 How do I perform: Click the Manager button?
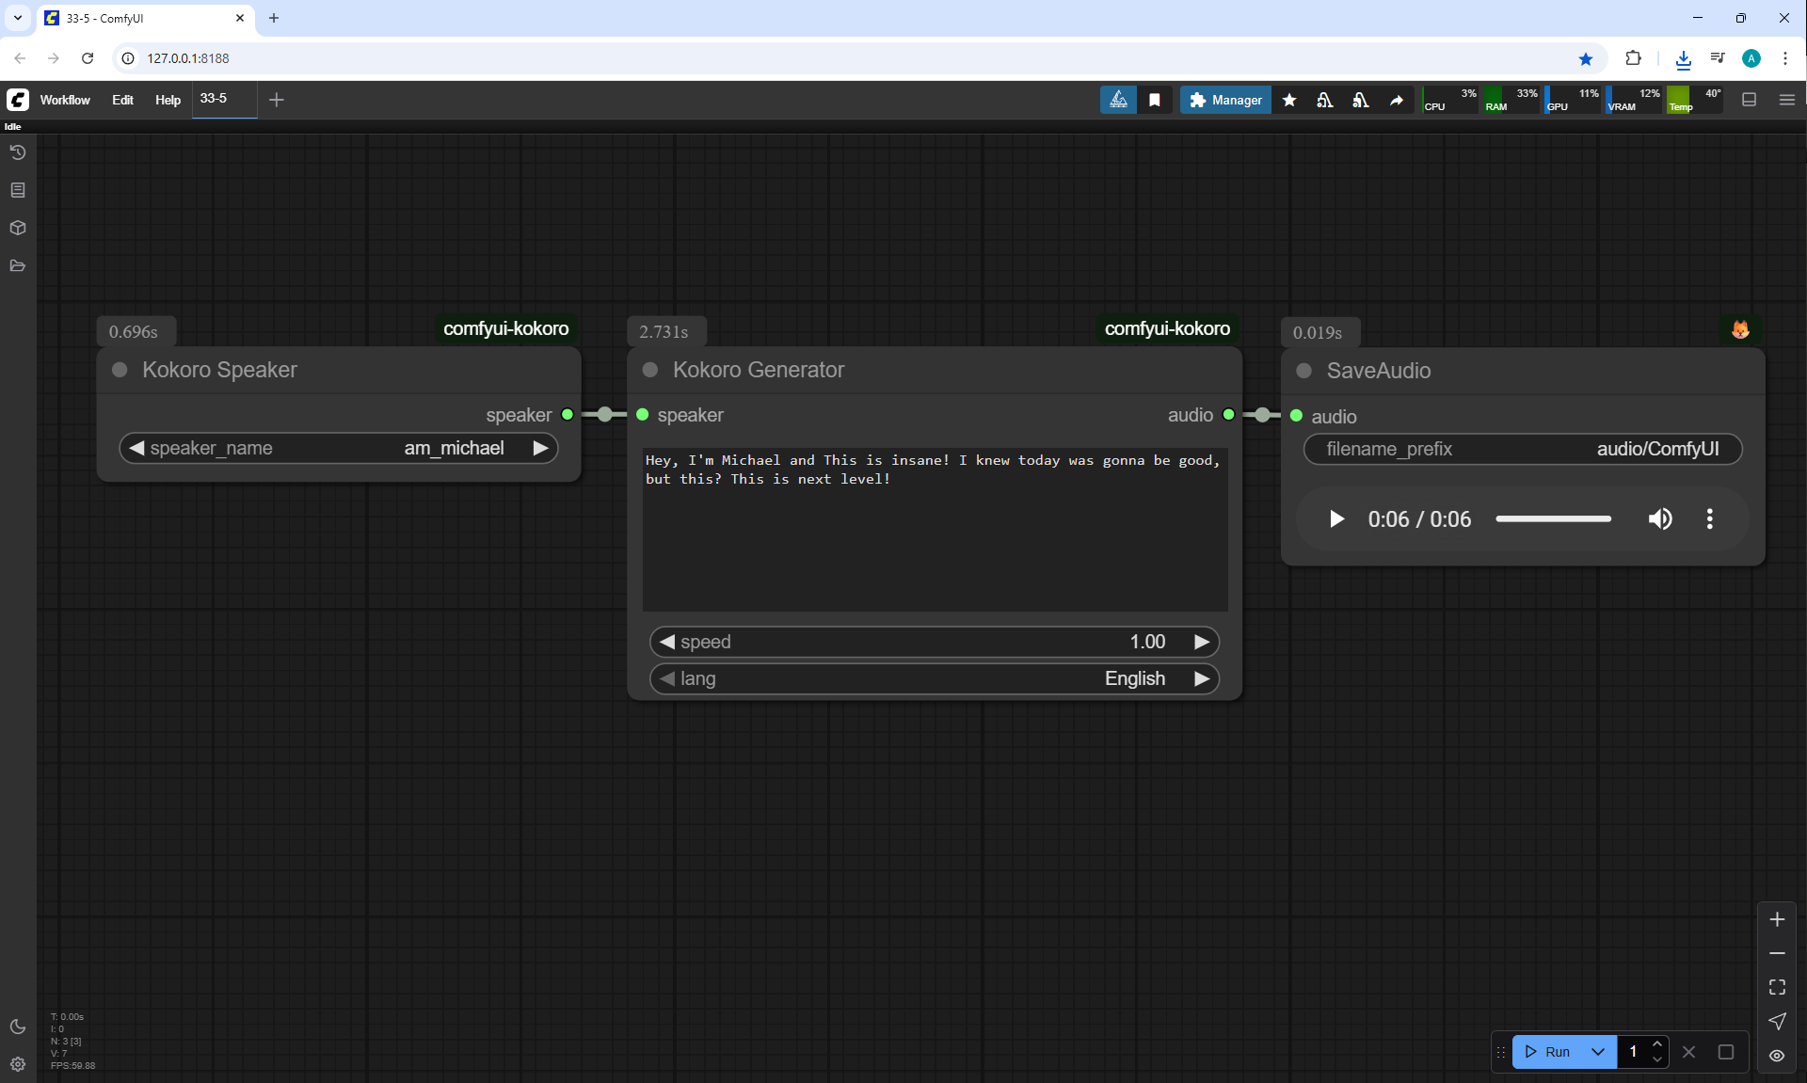(1225, 100)
